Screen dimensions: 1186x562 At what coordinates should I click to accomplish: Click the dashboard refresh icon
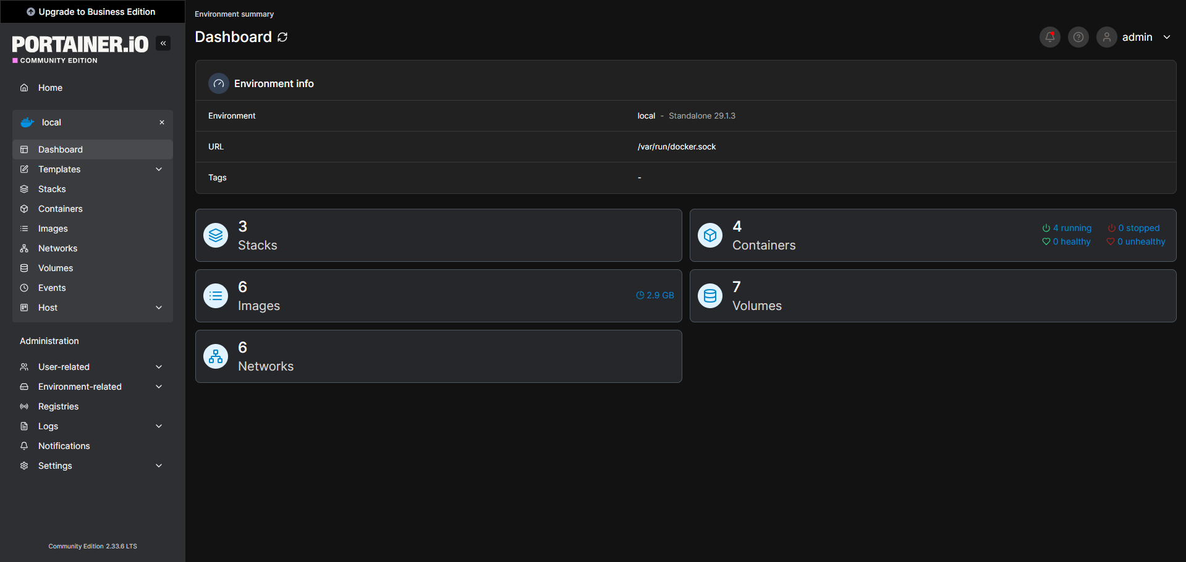(282, 37)
